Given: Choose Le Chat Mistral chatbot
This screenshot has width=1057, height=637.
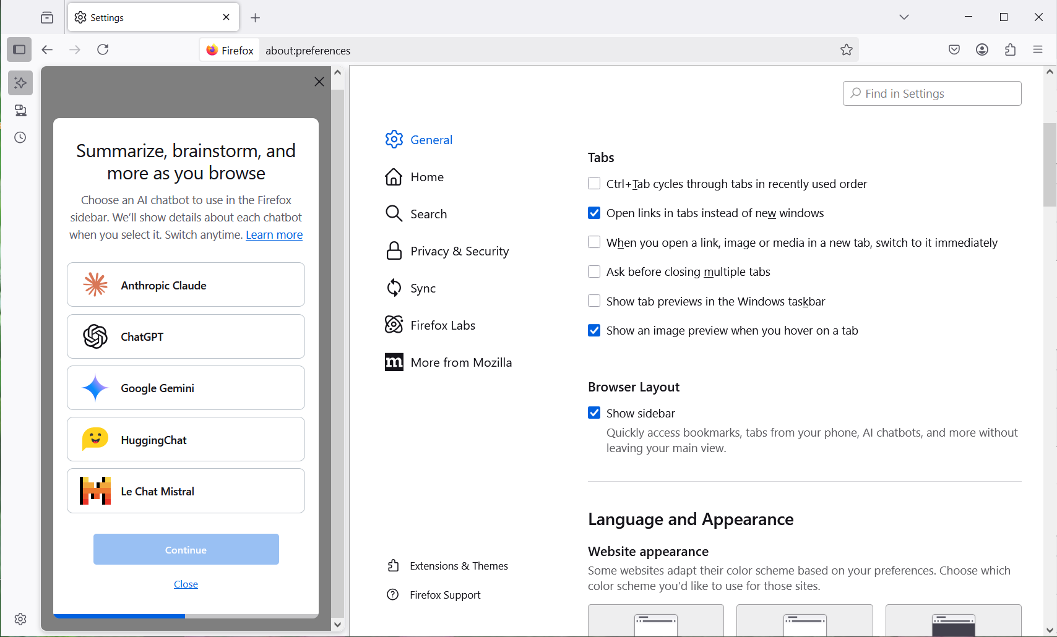Looking at the screenshot, I should pos(186,491).
